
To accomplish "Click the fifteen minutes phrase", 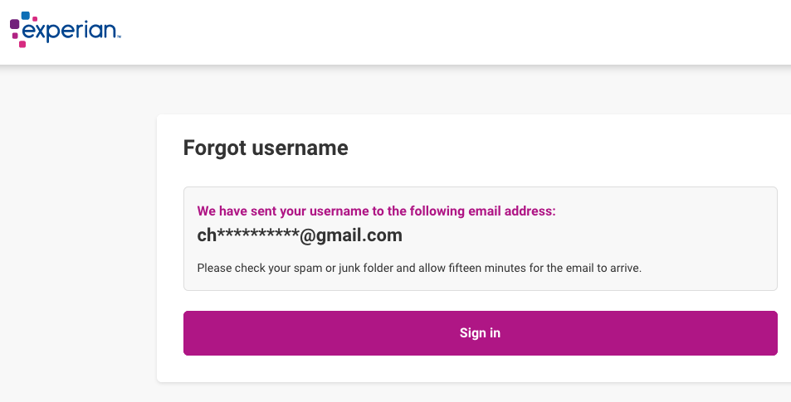I will tap(509, 268).
